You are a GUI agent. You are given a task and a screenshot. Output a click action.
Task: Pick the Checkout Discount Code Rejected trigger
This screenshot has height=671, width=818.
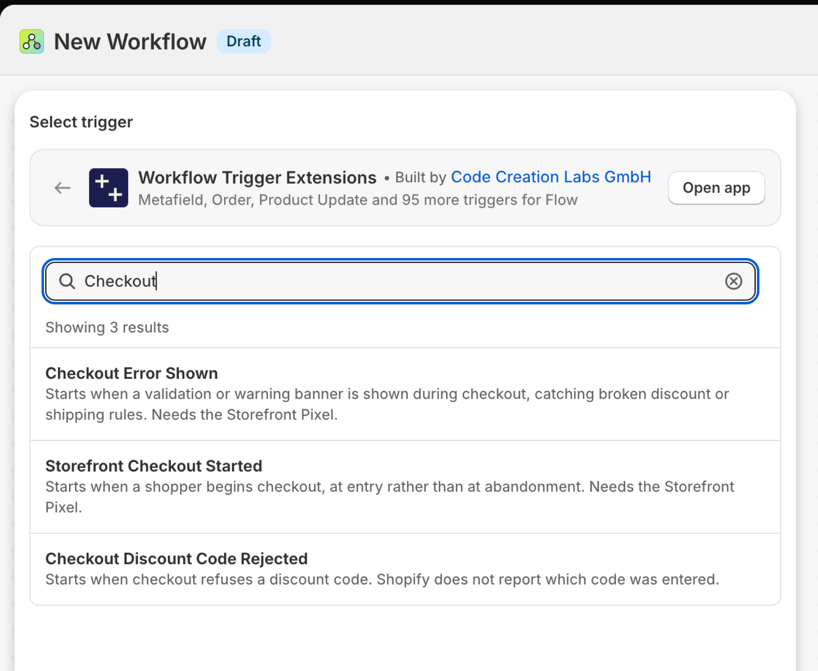point(405,569)
